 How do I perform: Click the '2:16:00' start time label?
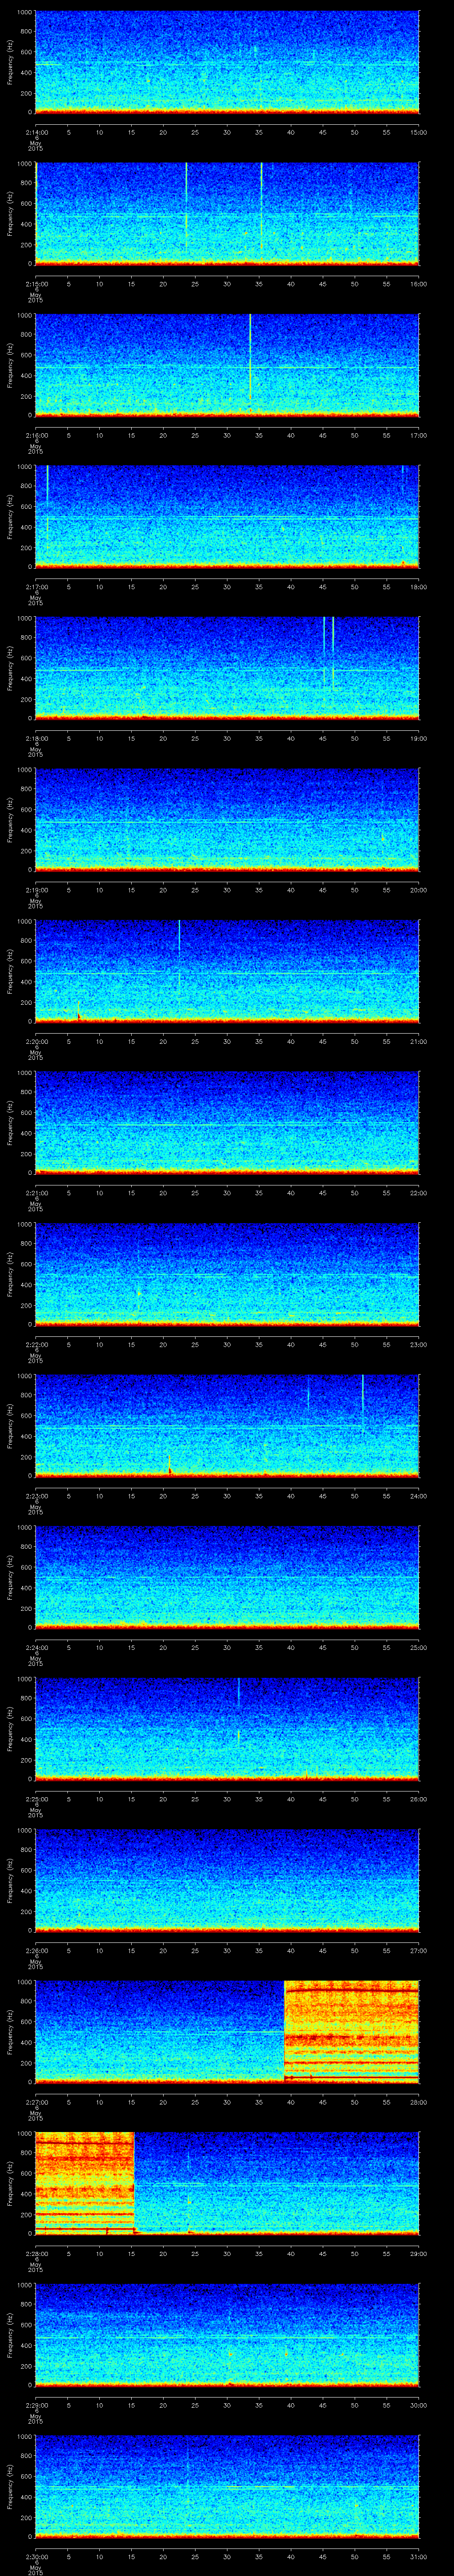36,435
